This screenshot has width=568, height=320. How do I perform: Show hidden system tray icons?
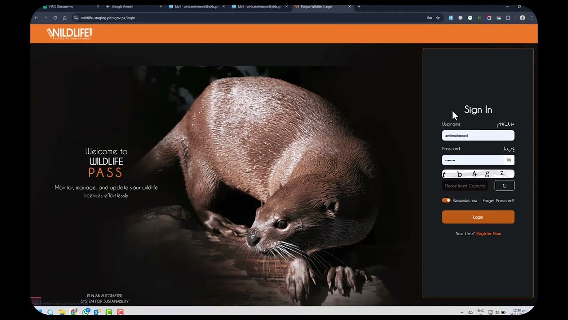tap(462, 312)
